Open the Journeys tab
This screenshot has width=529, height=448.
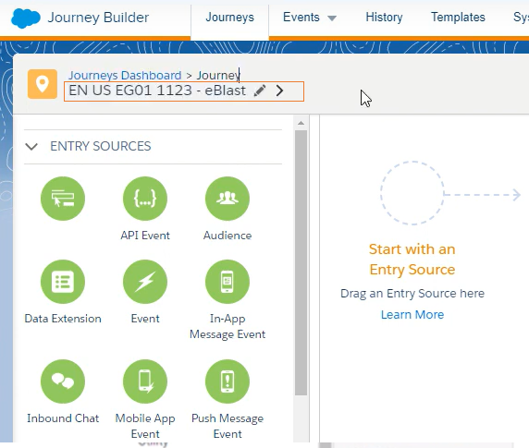point(229,18)
